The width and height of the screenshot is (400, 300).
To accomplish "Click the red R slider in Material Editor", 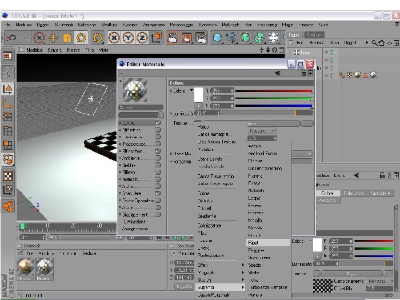I will point(274,91).
